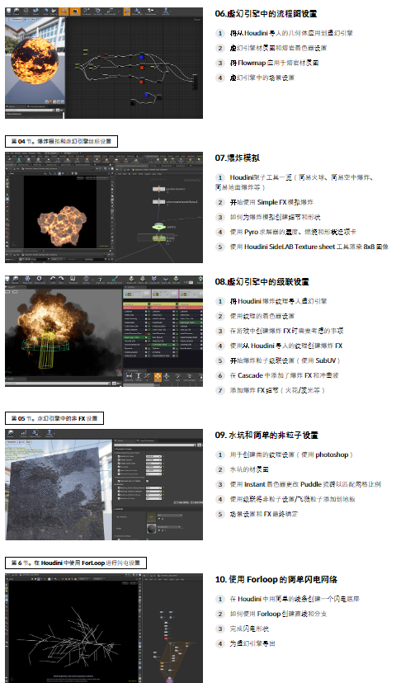Select the 第 04 节 section label box
Viewport: 415px width, 683px height.
coord(61,142)
